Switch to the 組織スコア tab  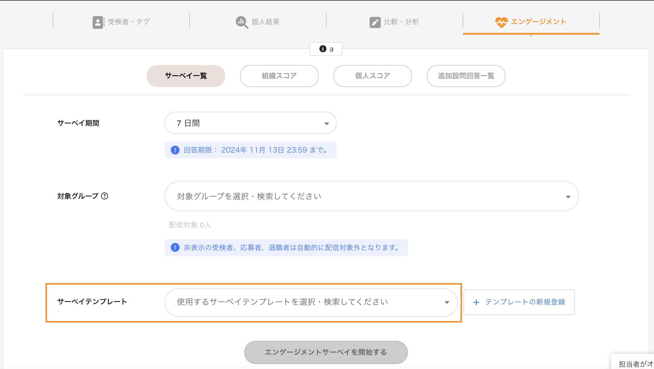click(279, 76)
